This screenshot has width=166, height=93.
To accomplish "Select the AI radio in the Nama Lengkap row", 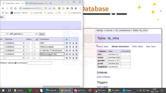I will coord(34,47).
